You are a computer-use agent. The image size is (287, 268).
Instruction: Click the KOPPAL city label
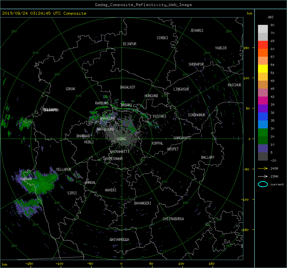[x=158, y=143]
